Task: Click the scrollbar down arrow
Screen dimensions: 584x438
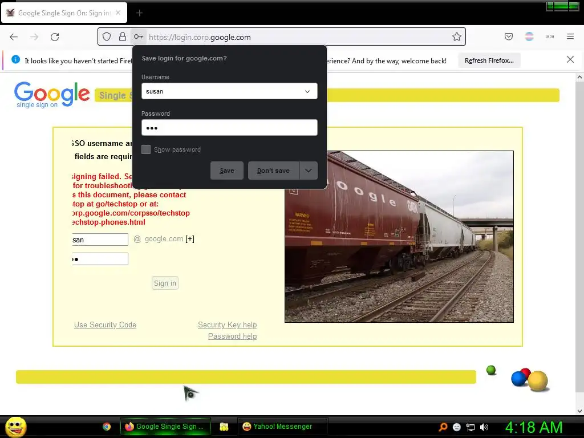Action: click(x=579, y=411)
